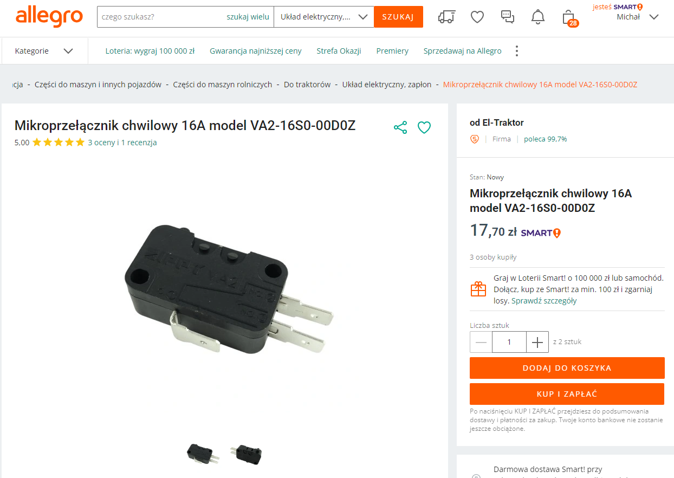The image size is (674, 478).
Task: Click the Allegro logo
Action: [49, 16]
